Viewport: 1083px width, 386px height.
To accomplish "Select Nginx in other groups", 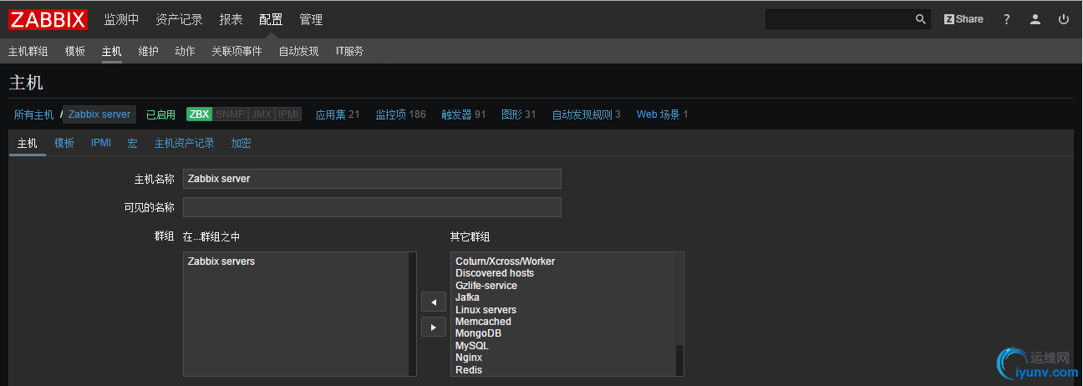I will pyautogui.click(x=469, y=358).
